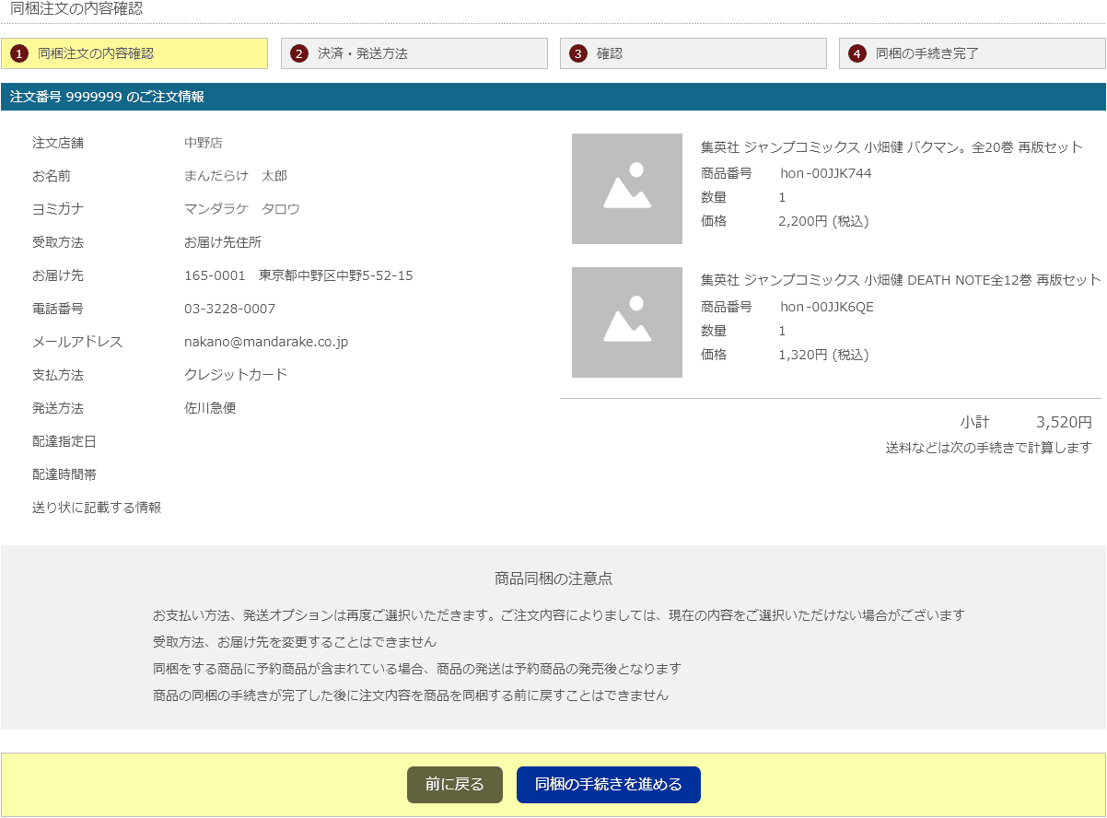The image size is (1107, 818).
Task: Click the email nakano@mandarake.co.jp
Action: (x=265, y=342)
